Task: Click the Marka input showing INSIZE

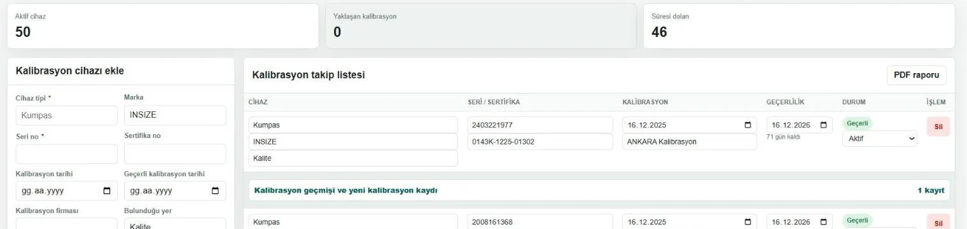Action: click(175, 115)
